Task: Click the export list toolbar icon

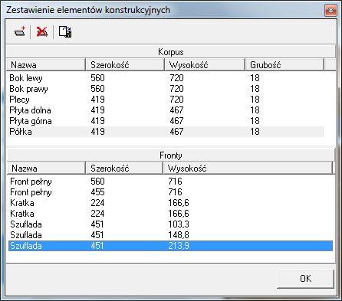Action: click(x=65, y=32)
